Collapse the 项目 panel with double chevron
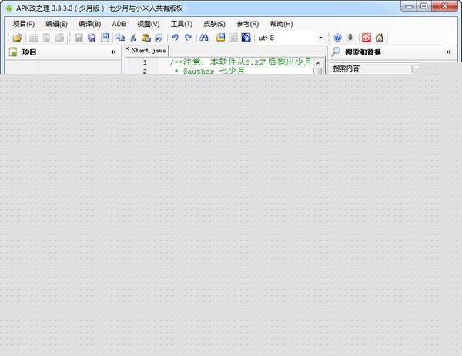 pyautogui.click(x=114, y=52)
